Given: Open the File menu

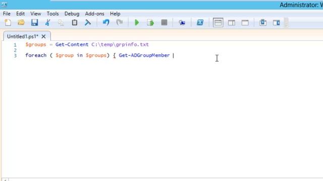Looking at the screenshot, I should pos(7,14).
